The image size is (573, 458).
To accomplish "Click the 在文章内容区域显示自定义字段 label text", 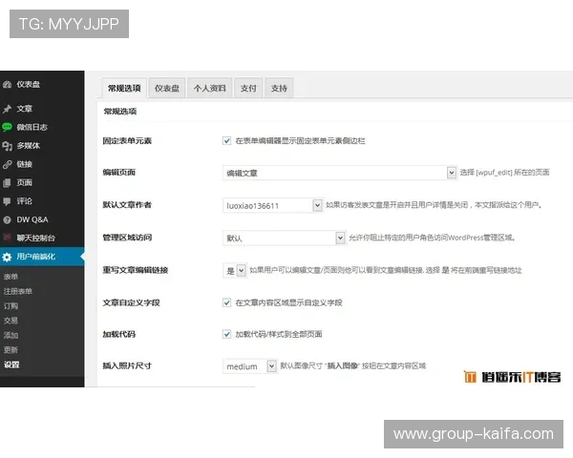I will pyautogui.click(x=289, y=302).
